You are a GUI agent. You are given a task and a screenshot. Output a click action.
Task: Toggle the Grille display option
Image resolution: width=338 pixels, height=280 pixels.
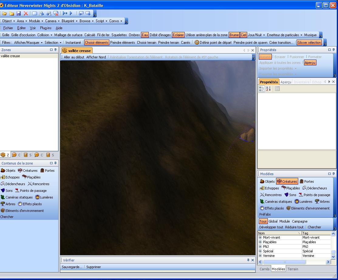click(5, 35)
